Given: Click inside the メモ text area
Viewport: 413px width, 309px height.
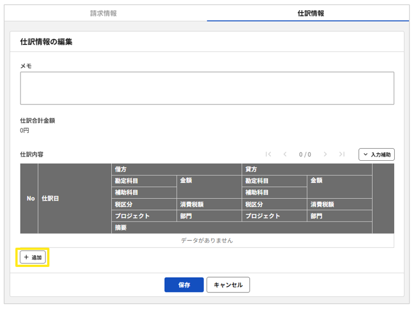Looking at the screenshot, I should 207,88.
